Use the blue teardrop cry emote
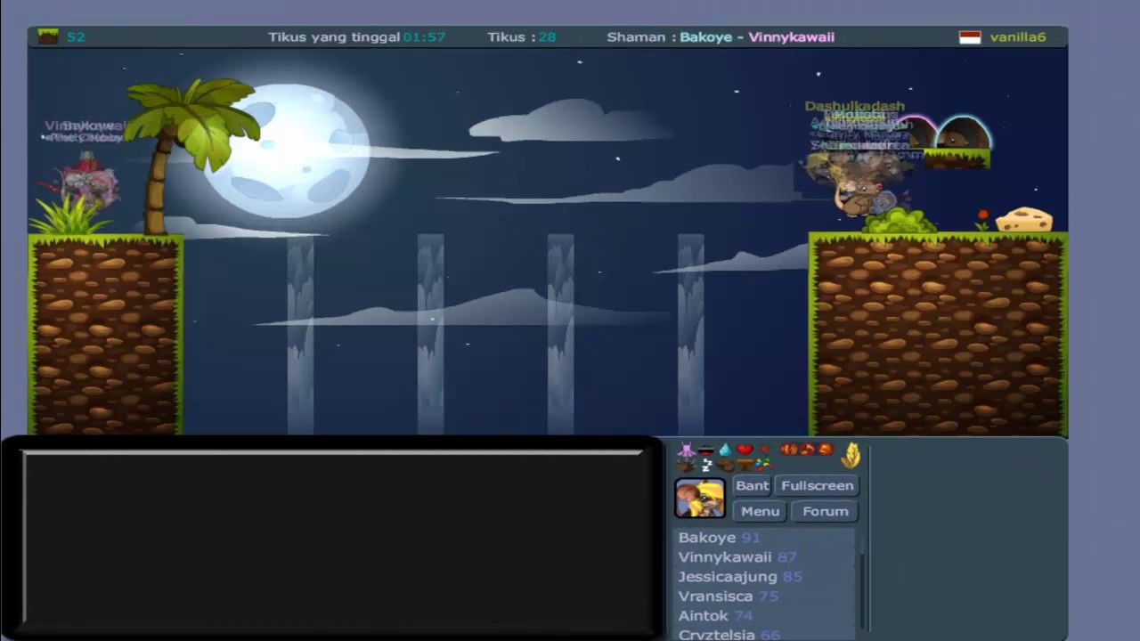 (725, 450)
